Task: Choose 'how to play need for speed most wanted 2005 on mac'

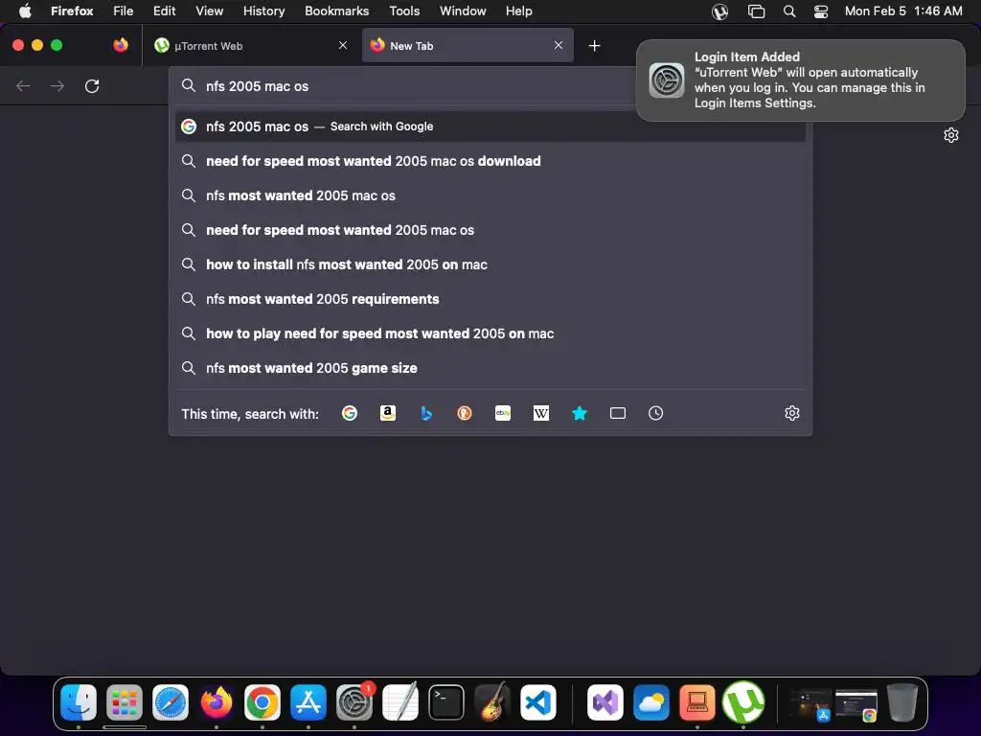Action: (490, 333)
